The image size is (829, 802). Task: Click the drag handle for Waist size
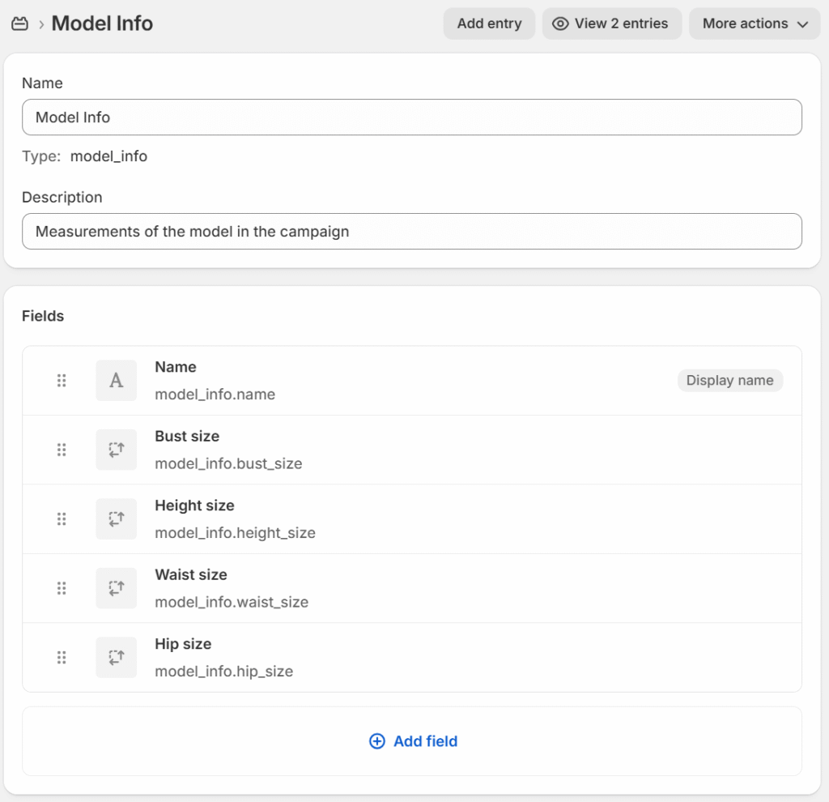[x=62, y=588]
